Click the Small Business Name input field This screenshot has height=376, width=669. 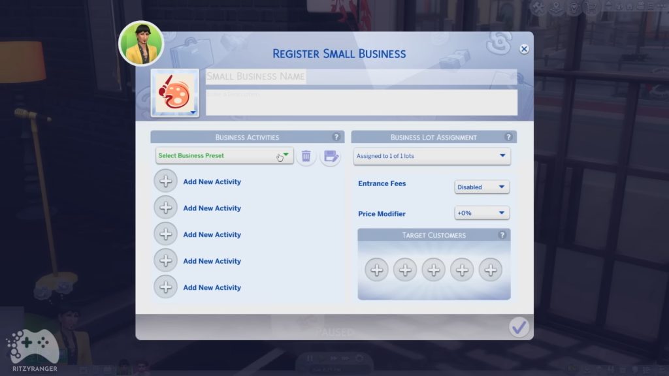(x=361, y=76)
